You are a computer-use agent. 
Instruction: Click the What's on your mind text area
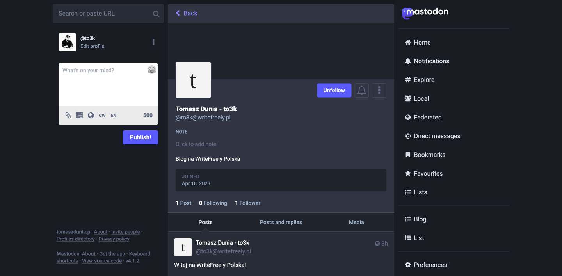click(103, 86)
